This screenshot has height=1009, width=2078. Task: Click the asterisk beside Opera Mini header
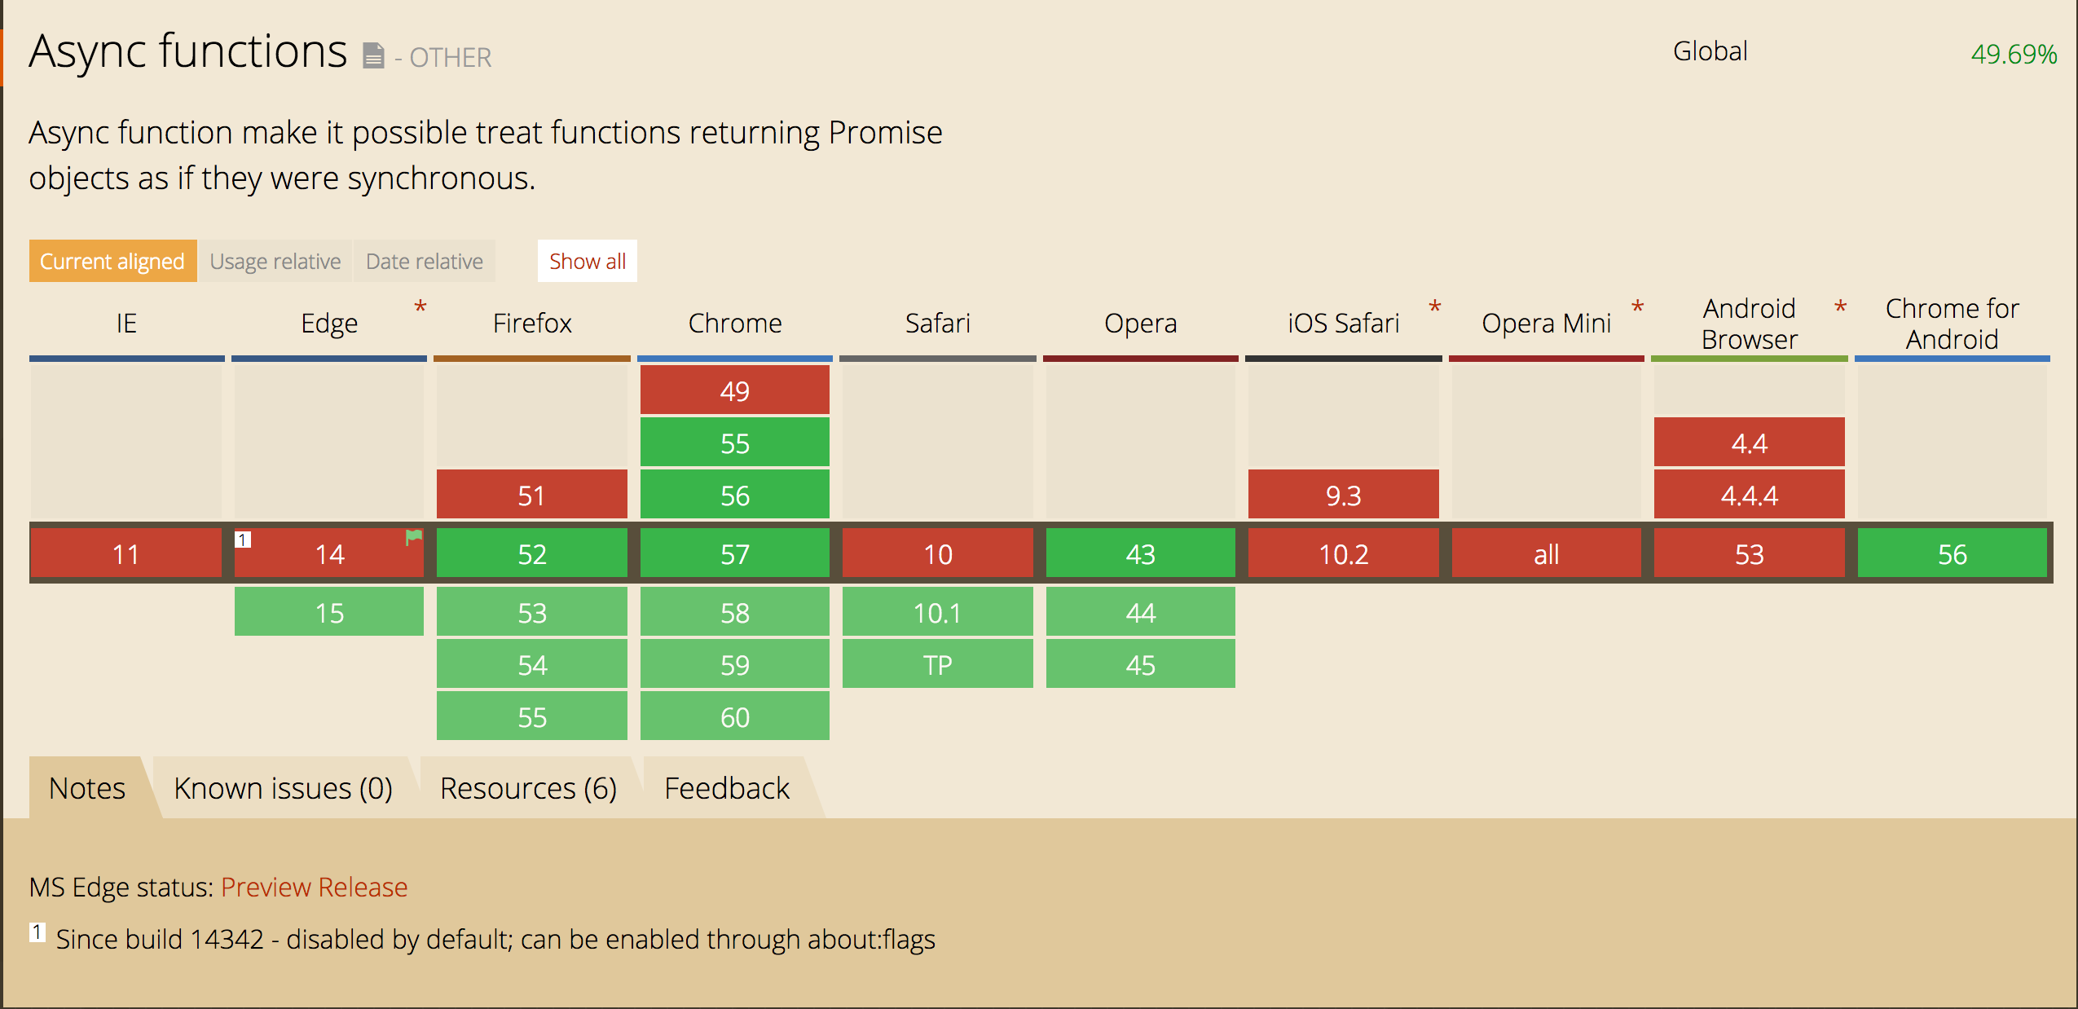[1637, 308]
